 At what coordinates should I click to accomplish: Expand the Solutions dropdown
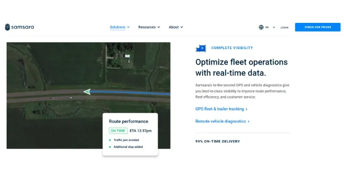pyautogui.click(x=119, y=27)
